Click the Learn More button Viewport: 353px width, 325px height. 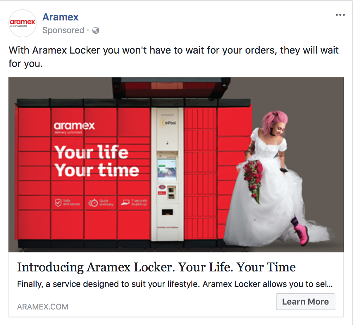click(305, 302)
